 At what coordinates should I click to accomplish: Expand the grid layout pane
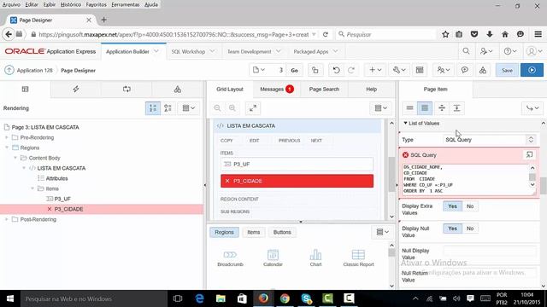pos(253,108)
